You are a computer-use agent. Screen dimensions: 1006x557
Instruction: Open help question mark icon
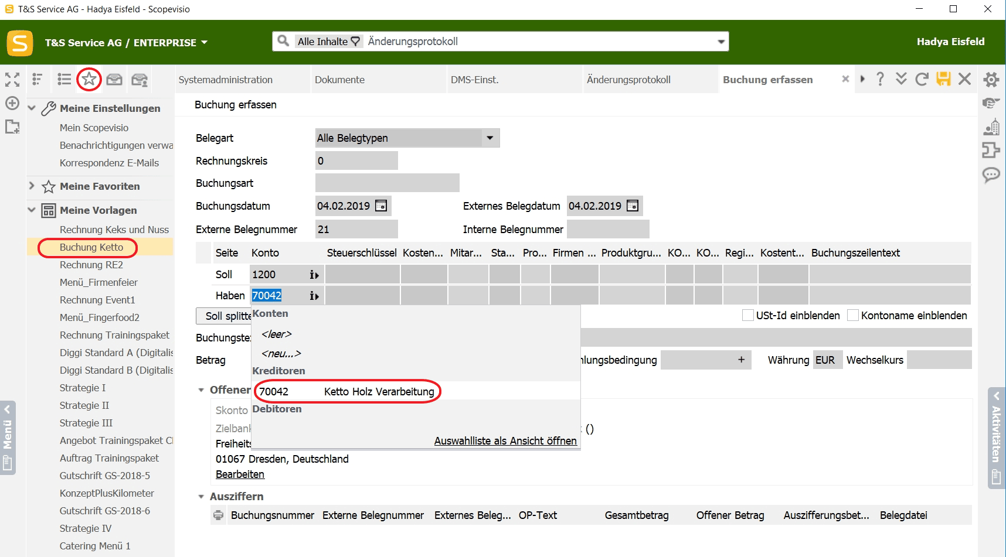(x=880, y=79)
